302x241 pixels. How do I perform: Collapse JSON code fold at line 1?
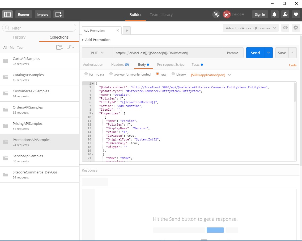pos(93,84)
